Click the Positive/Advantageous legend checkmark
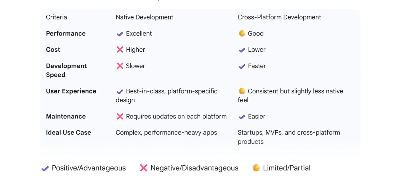 pos(45,168)
